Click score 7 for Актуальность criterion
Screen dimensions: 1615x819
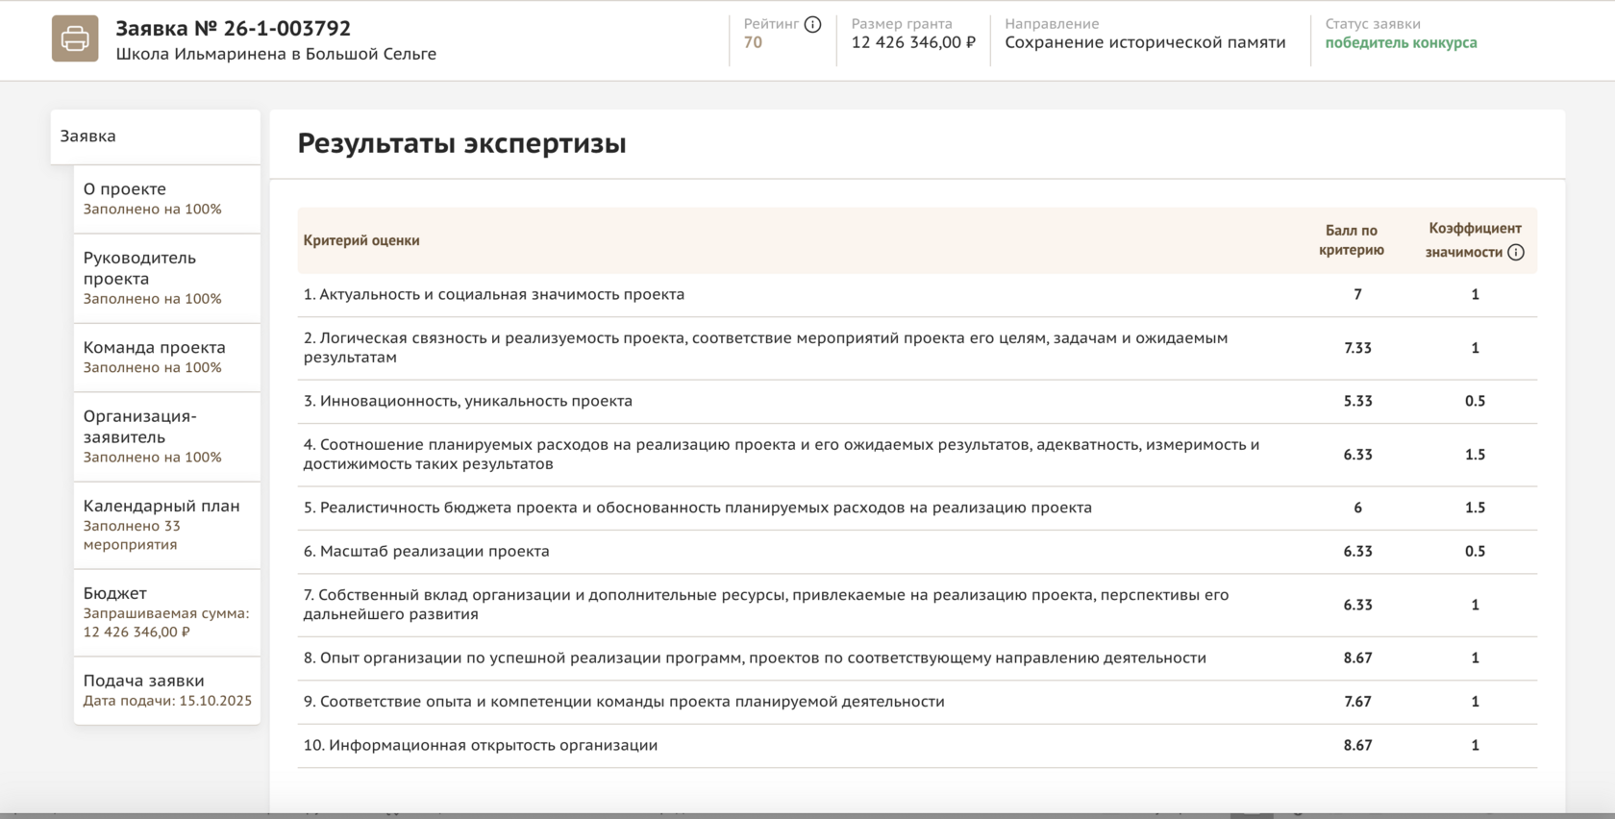coord(1357,294)
